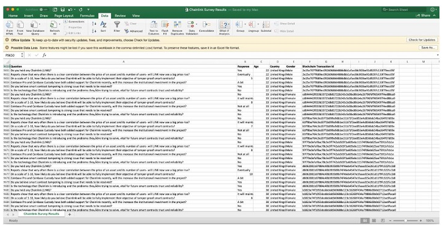Open the New Database Query dropdown arrow
The image size is (443, 225).
pyautogui.click(x=40, y=24)
